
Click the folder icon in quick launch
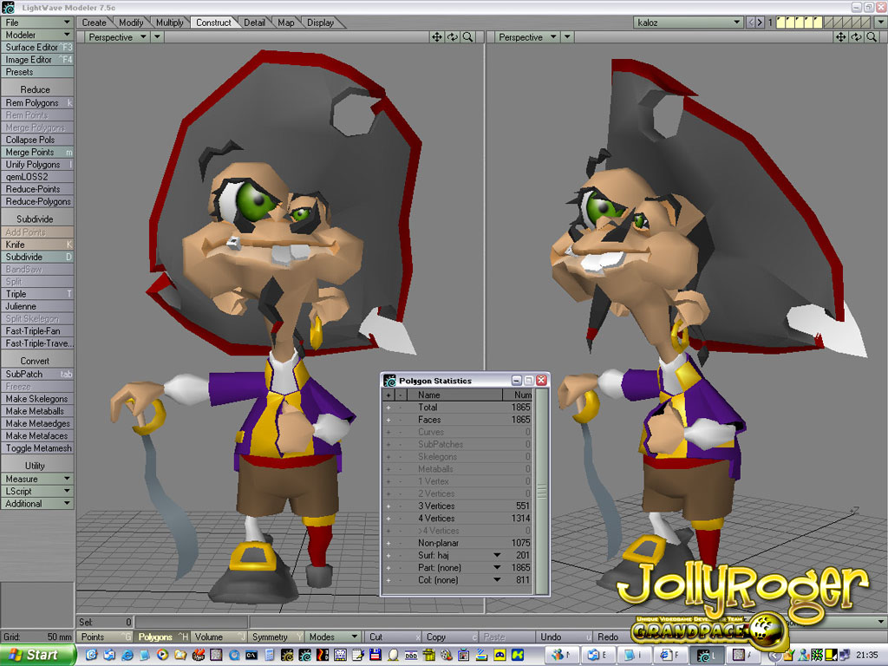[x=180, y=656]
